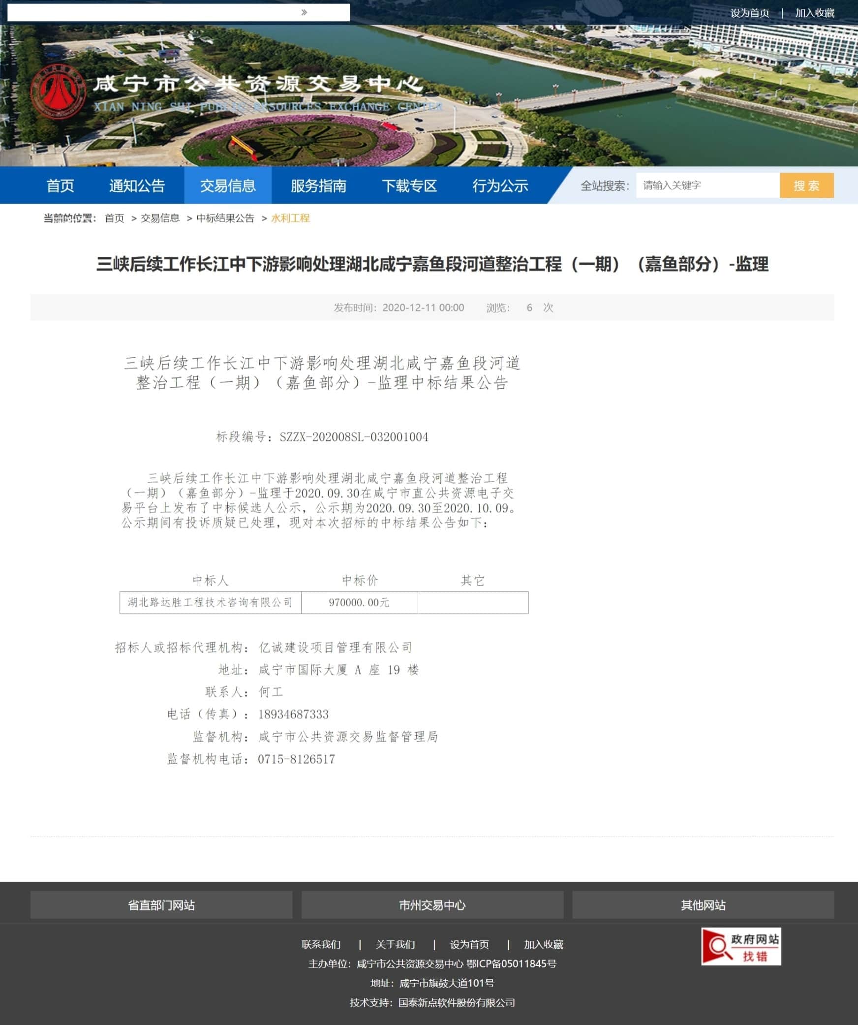This screenshot has width=858, height=1025.
Task: Open the 关于我们 footer link
Action: (x=395, y=944)
